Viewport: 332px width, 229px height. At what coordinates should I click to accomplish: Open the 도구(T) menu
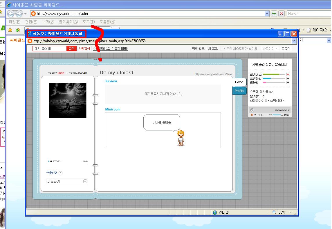pyautogui.click(x=89, y=22)
